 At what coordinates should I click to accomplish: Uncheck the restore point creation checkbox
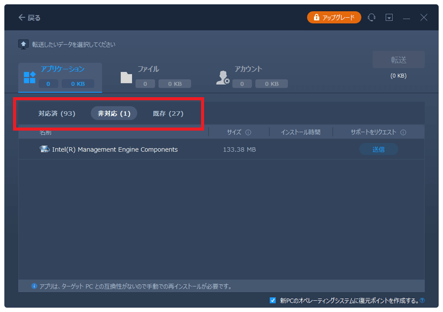pyautogui.click(x=273, y=300)
